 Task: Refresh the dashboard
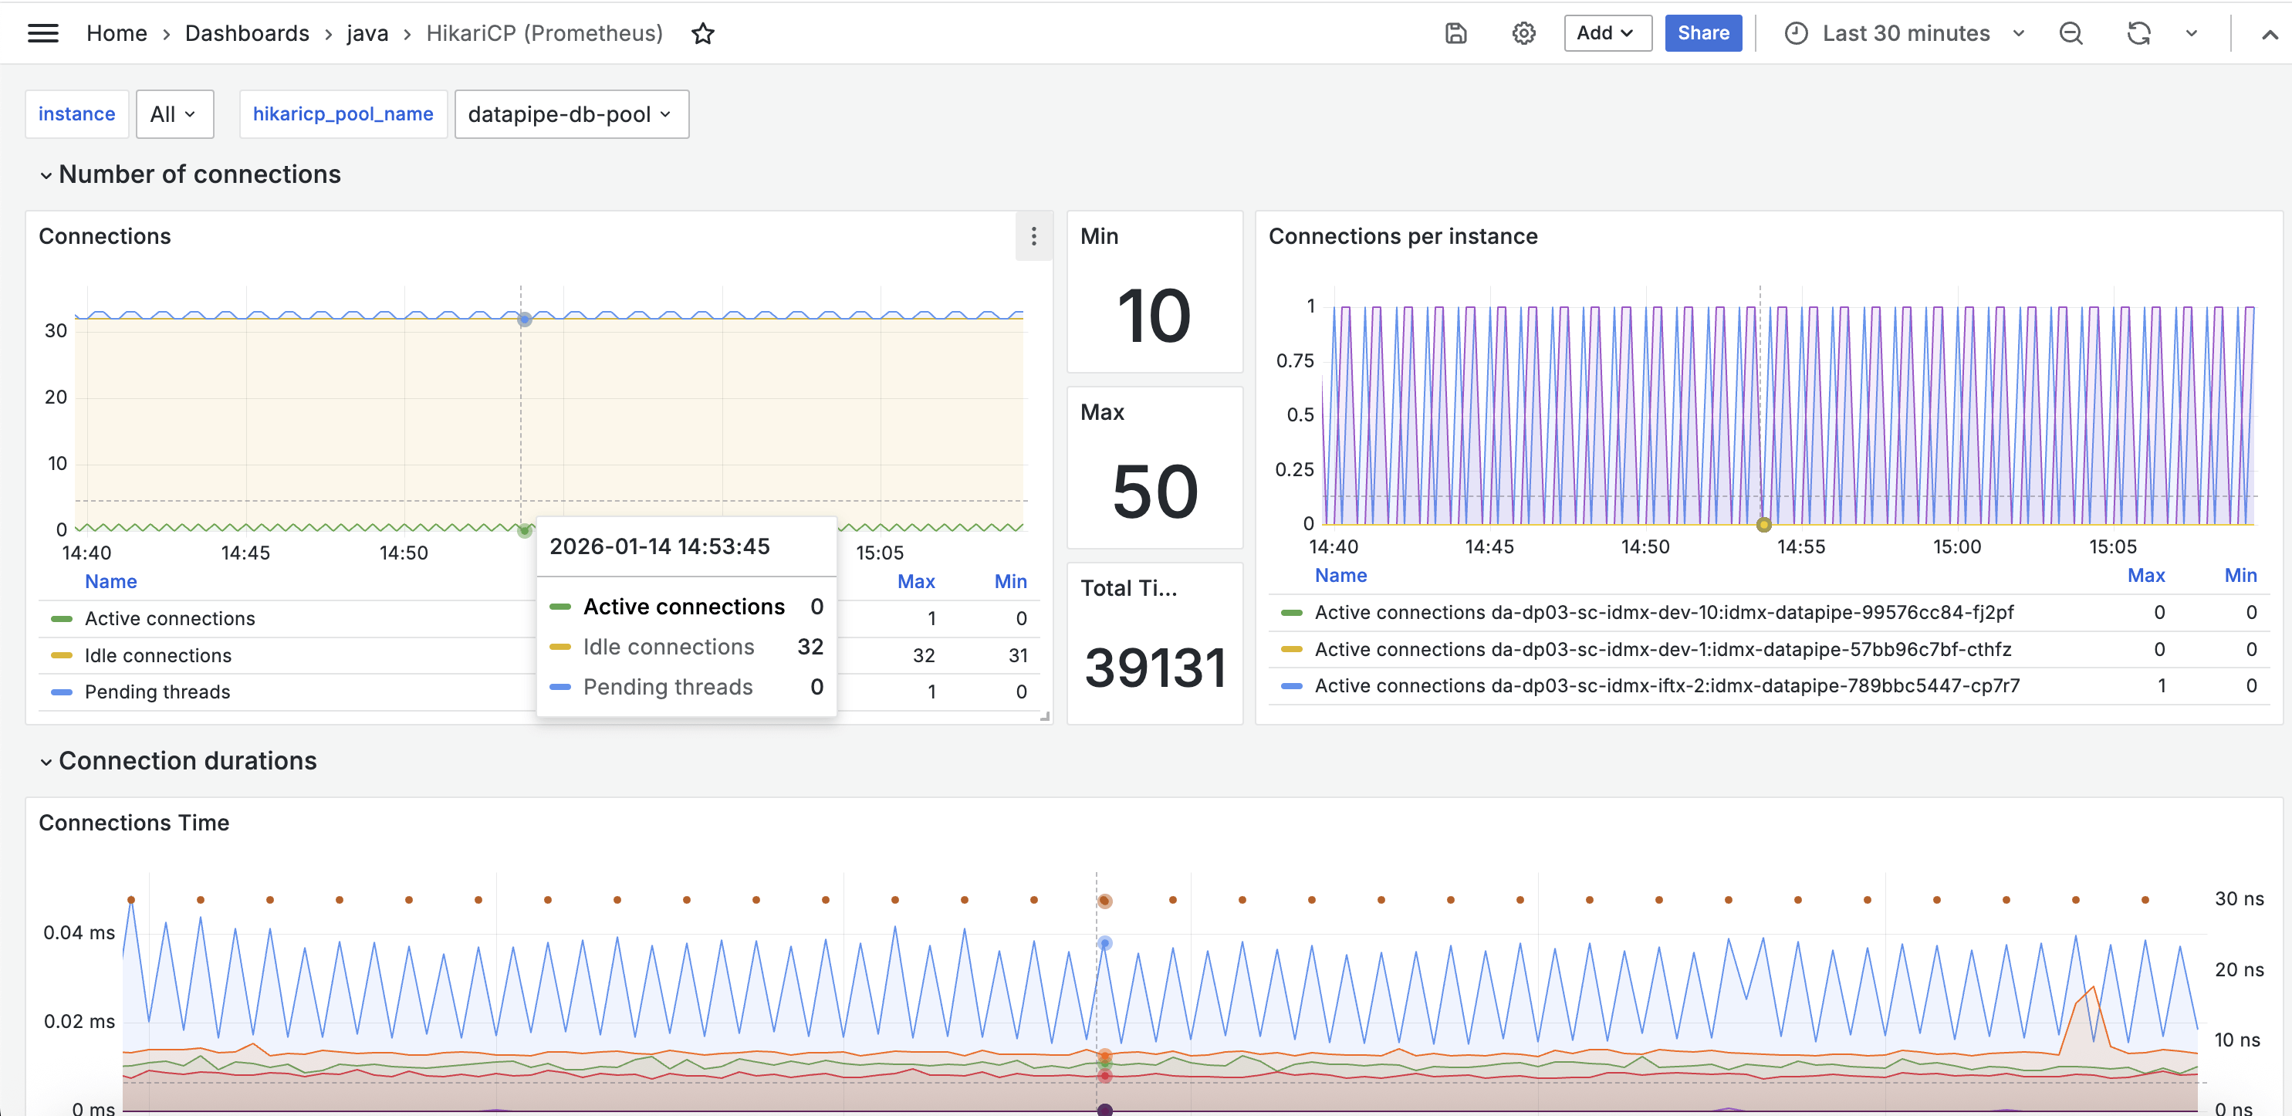[2139, 33]
